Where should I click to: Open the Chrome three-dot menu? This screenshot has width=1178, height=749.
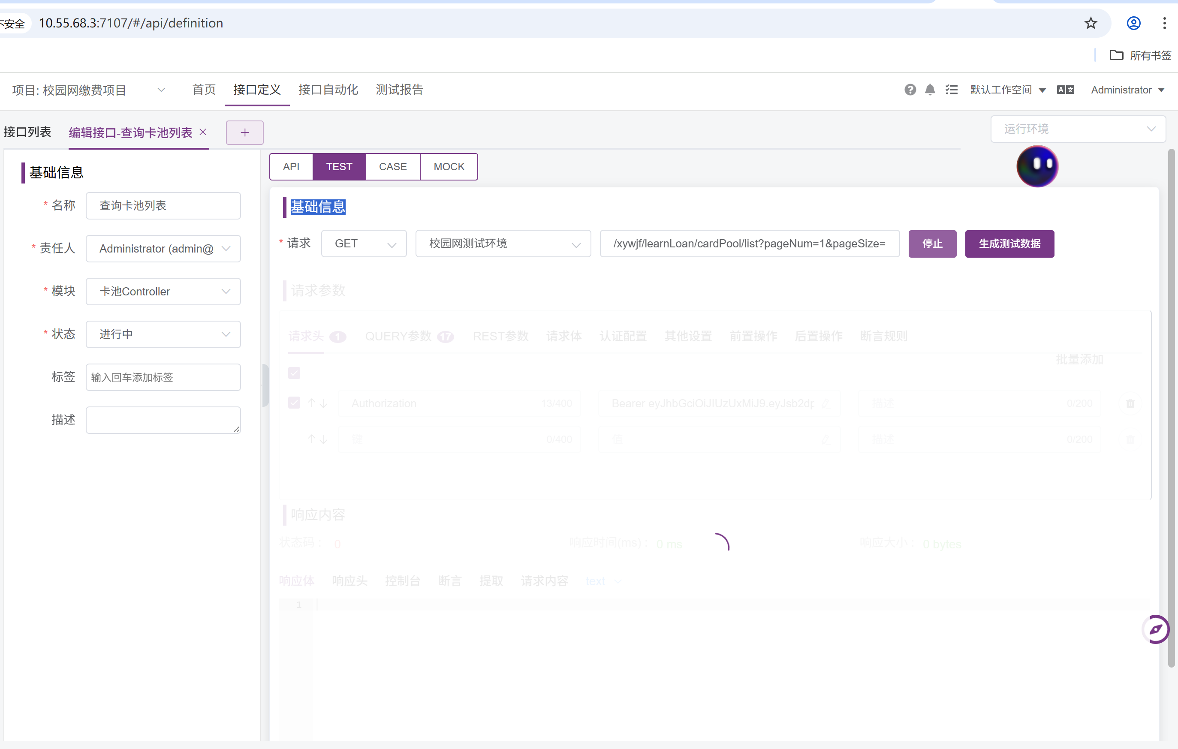pos(1164,23)
